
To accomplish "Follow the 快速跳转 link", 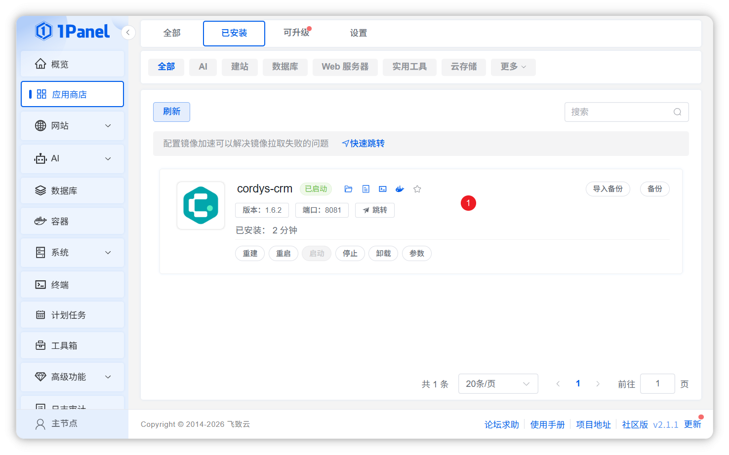I will point(363,144).
